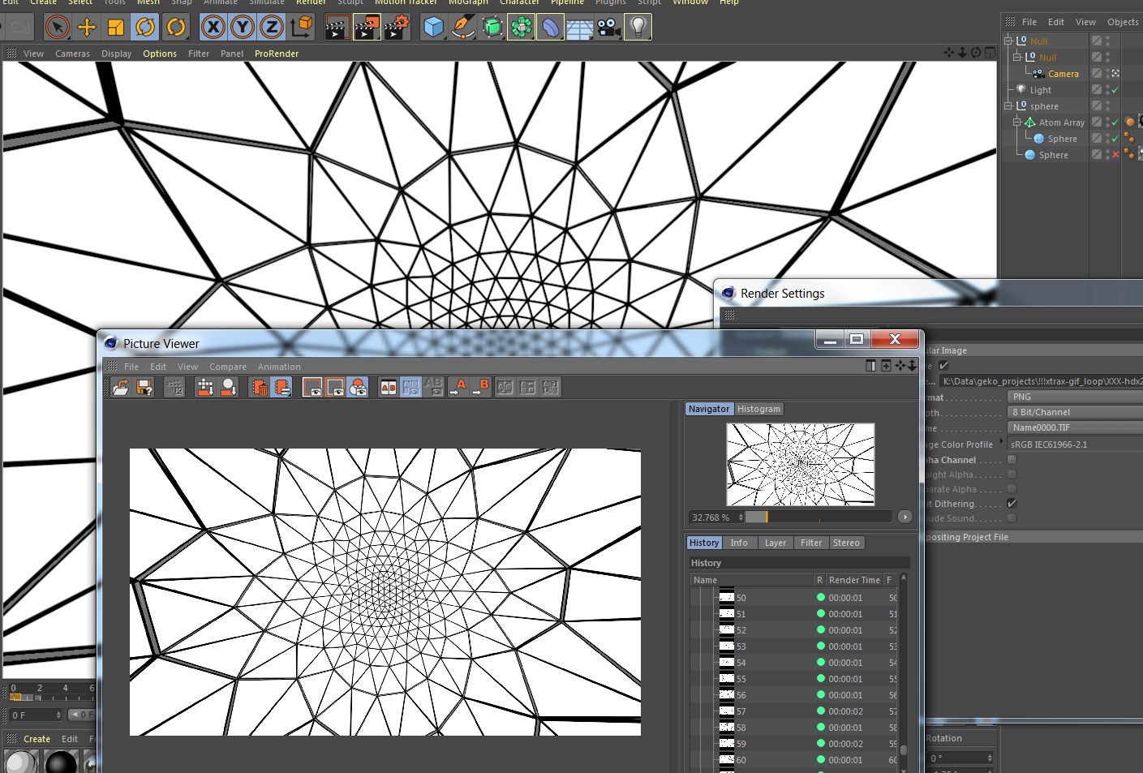The image size is (1143, 773).
Task: Toggle the X axis lock
Action: click(x=213, y=28)
